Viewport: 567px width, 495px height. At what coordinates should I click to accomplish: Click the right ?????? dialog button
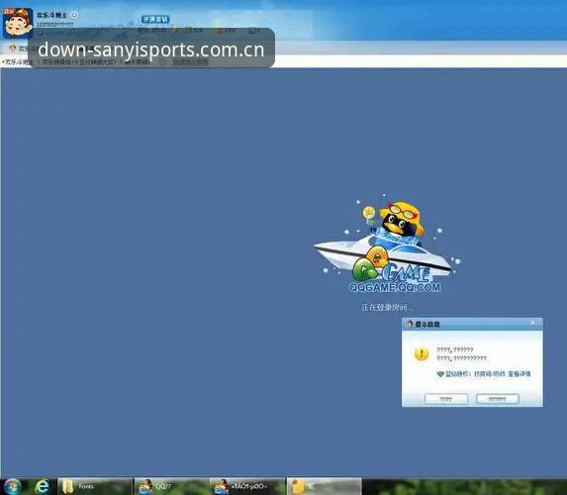pyautogui.click(x=498, y=399)
